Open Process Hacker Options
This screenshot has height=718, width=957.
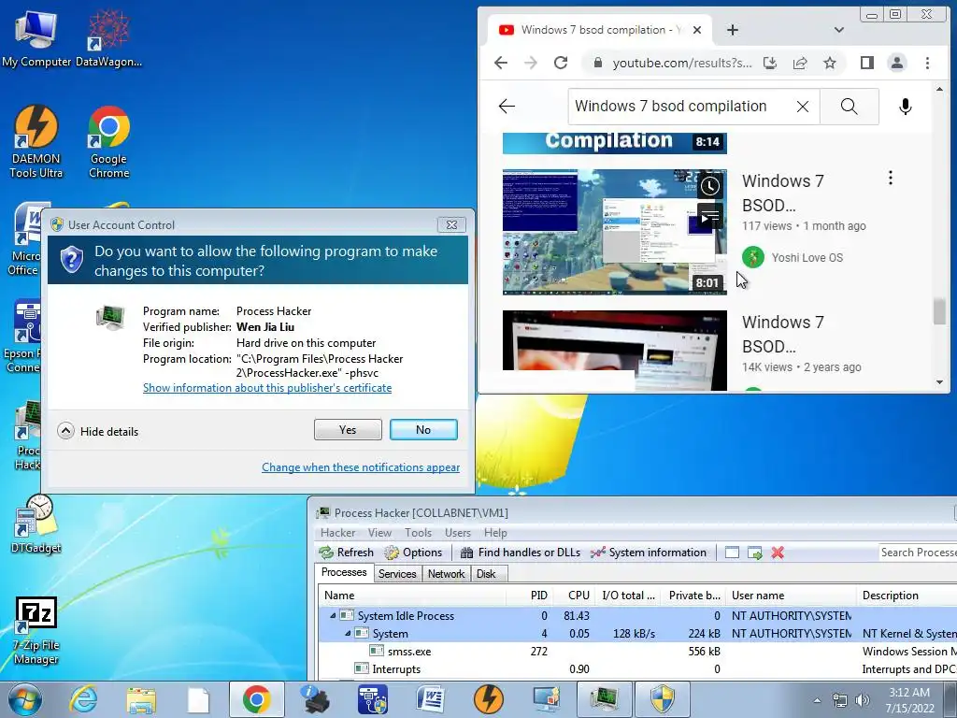(413, 553)
